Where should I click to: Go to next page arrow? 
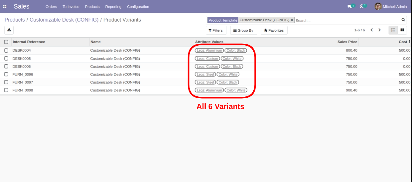tap(379, 30)
